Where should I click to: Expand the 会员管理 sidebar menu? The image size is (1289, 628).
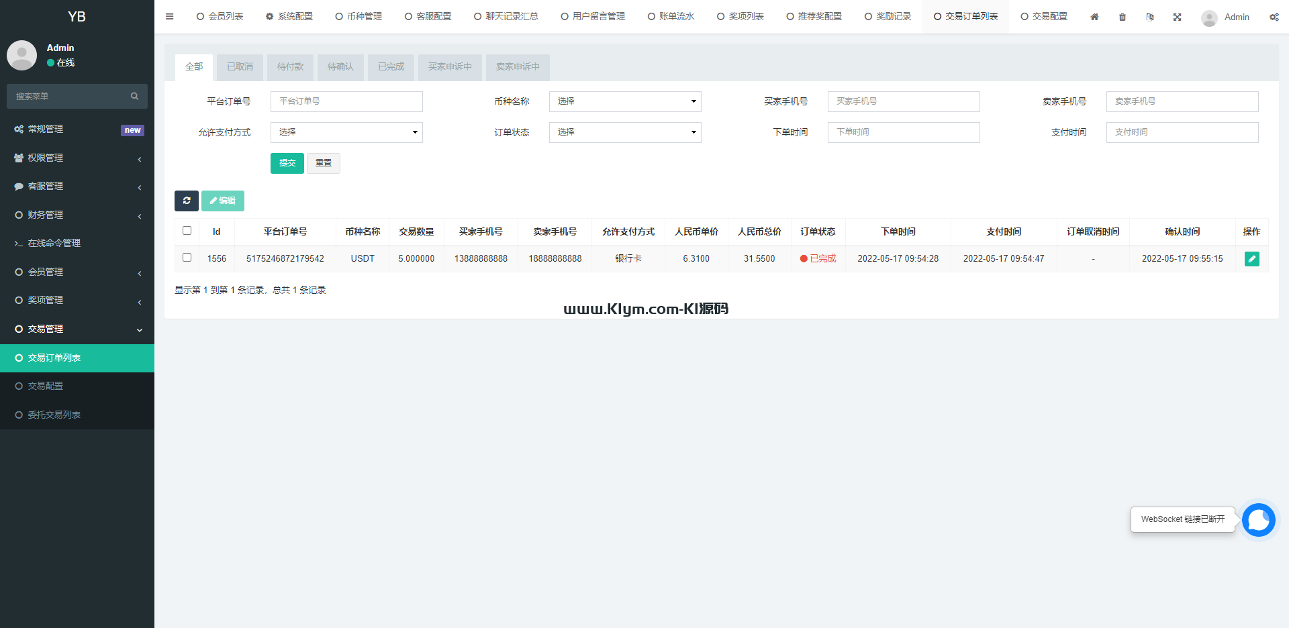click(x=77, y=272)
